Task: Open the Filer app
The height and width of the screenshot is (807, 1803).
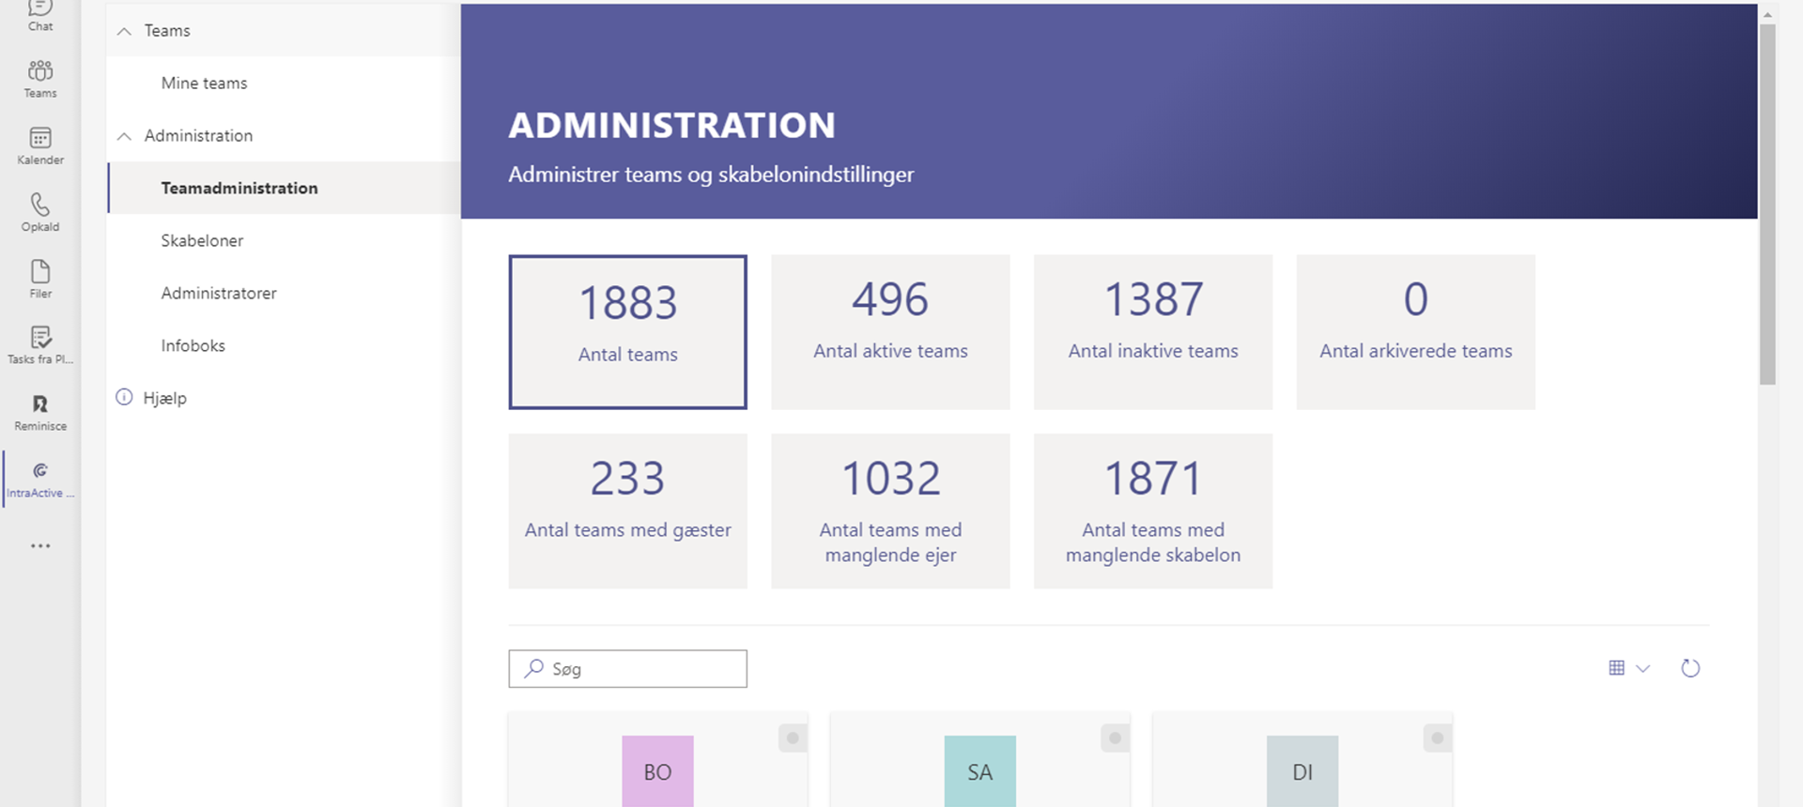Action: (x=40, y=280)
